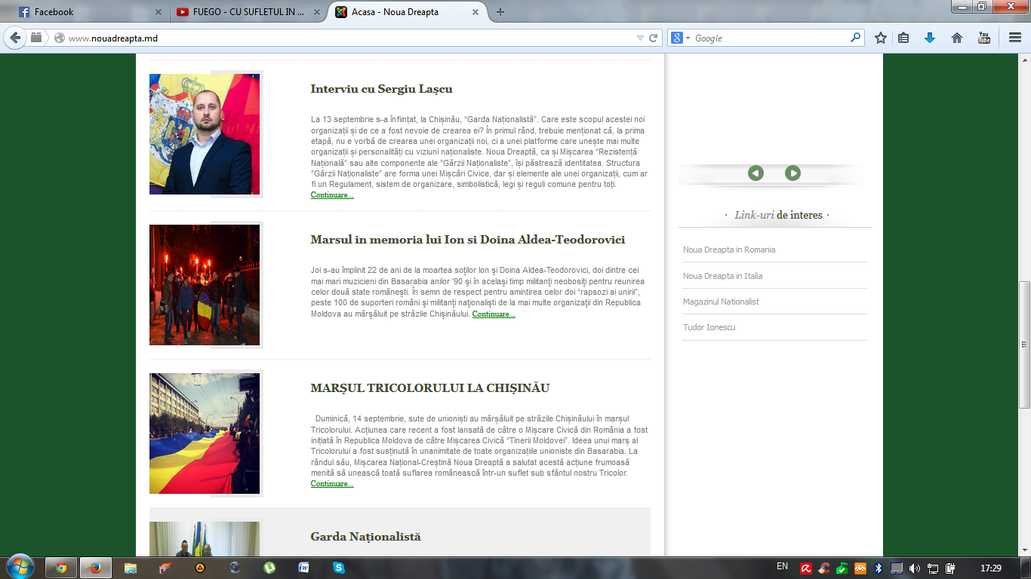
Task: Click the next slide arrow in sidebar
Action: (x=792, y=173)
